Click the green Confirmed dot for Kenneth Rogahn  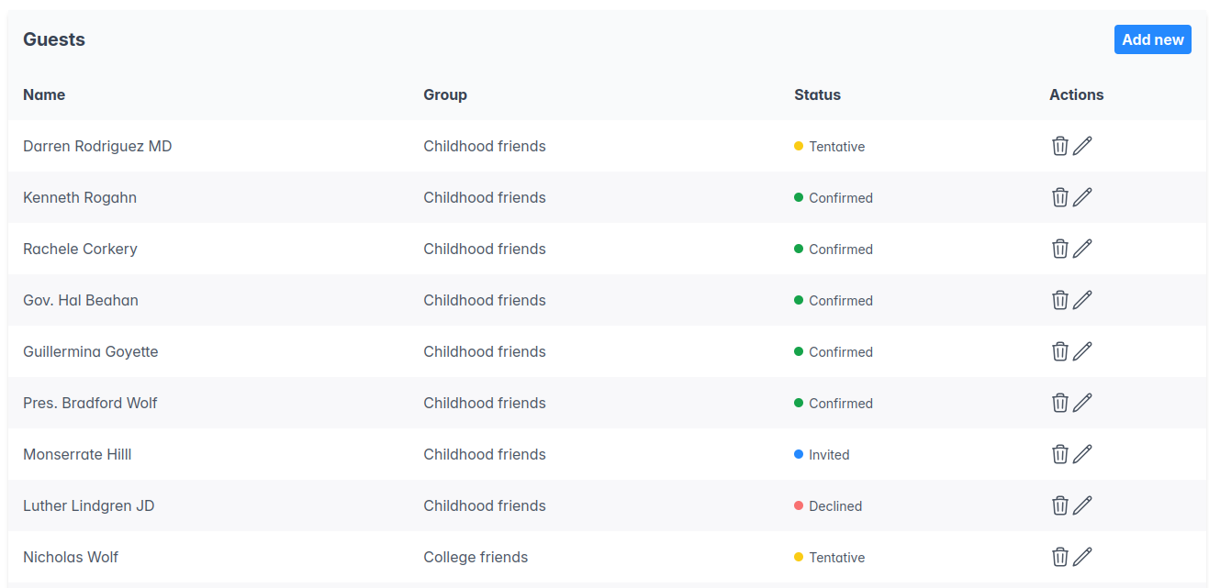click(x=800, y=197)
